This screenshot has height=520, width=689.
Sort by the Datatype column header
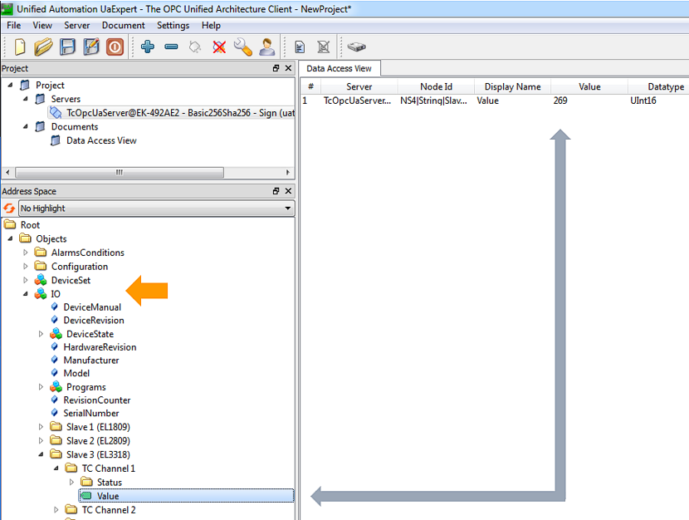659,86
